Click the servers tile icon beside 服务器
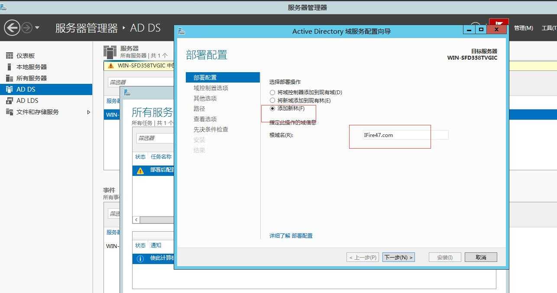This screenshot has height=293, width=557. [110, 51]
